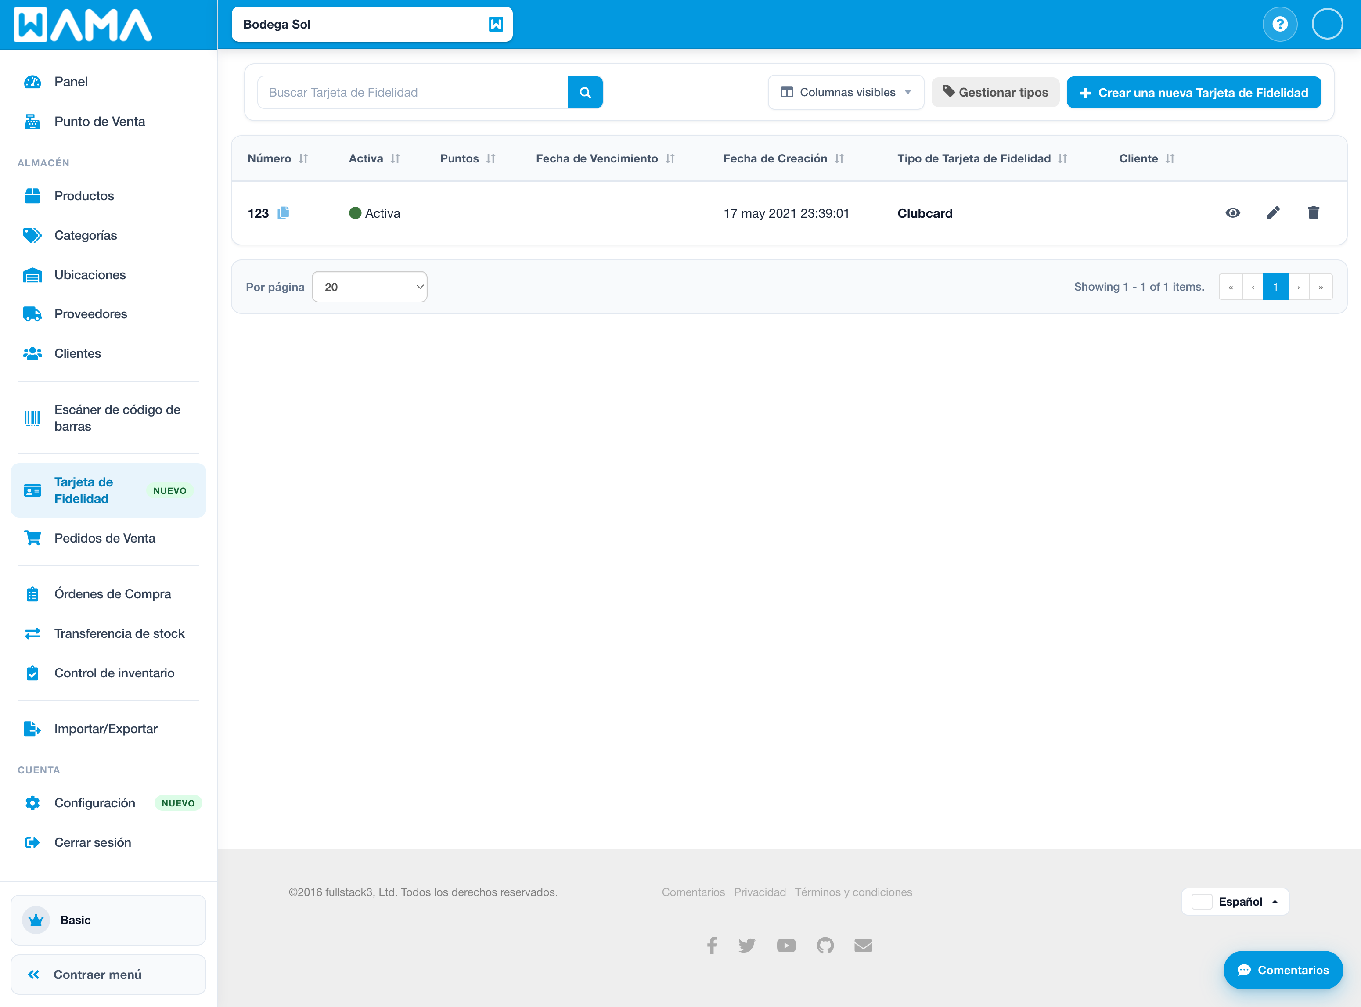
Task: Go to first page of pagination
Action: (x=1231, y=287)
